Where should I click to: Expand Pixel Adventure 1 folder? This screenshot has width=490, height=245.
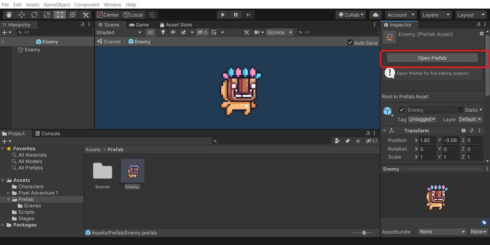tap(9, 193)
